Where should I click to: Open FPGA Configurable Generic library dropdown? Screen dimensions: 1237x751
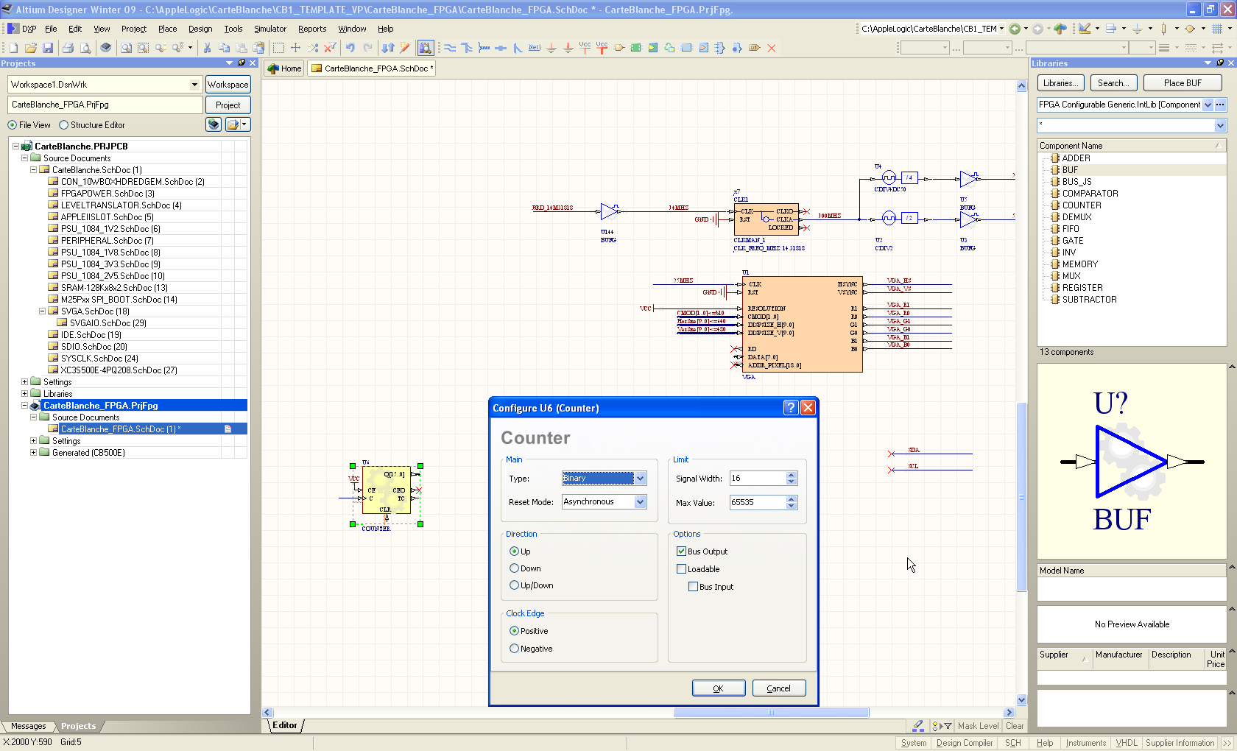click(1208, 105)
